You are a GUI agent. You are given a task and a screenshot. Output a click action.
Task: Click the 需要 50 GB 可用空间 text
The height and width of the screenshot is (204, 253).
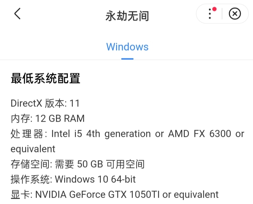(x=100, y=164)
